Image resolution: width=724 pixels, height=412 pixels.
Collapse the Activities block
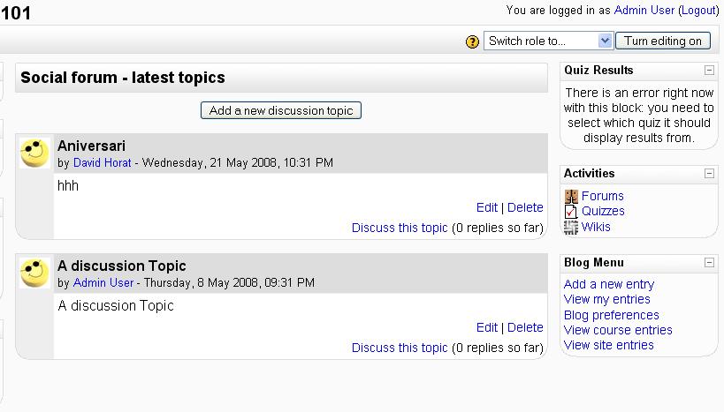tap(709, 173)
